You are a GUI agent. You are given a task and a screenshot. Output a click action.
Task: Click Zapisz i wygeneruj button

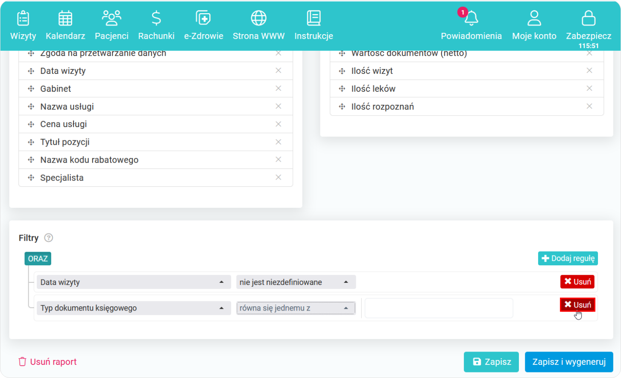(569, 362)
